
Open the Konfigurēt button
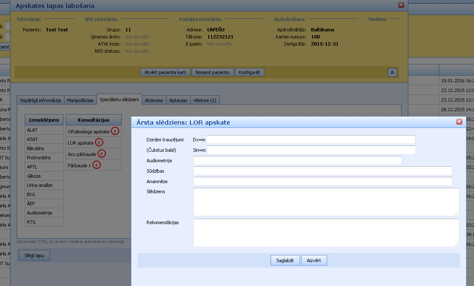(249, 72)
